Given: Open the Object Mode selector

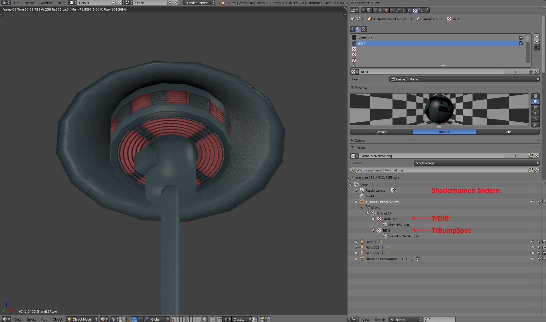Looking at the screenshot, I should pyautogui.click(x=82, y=319).
